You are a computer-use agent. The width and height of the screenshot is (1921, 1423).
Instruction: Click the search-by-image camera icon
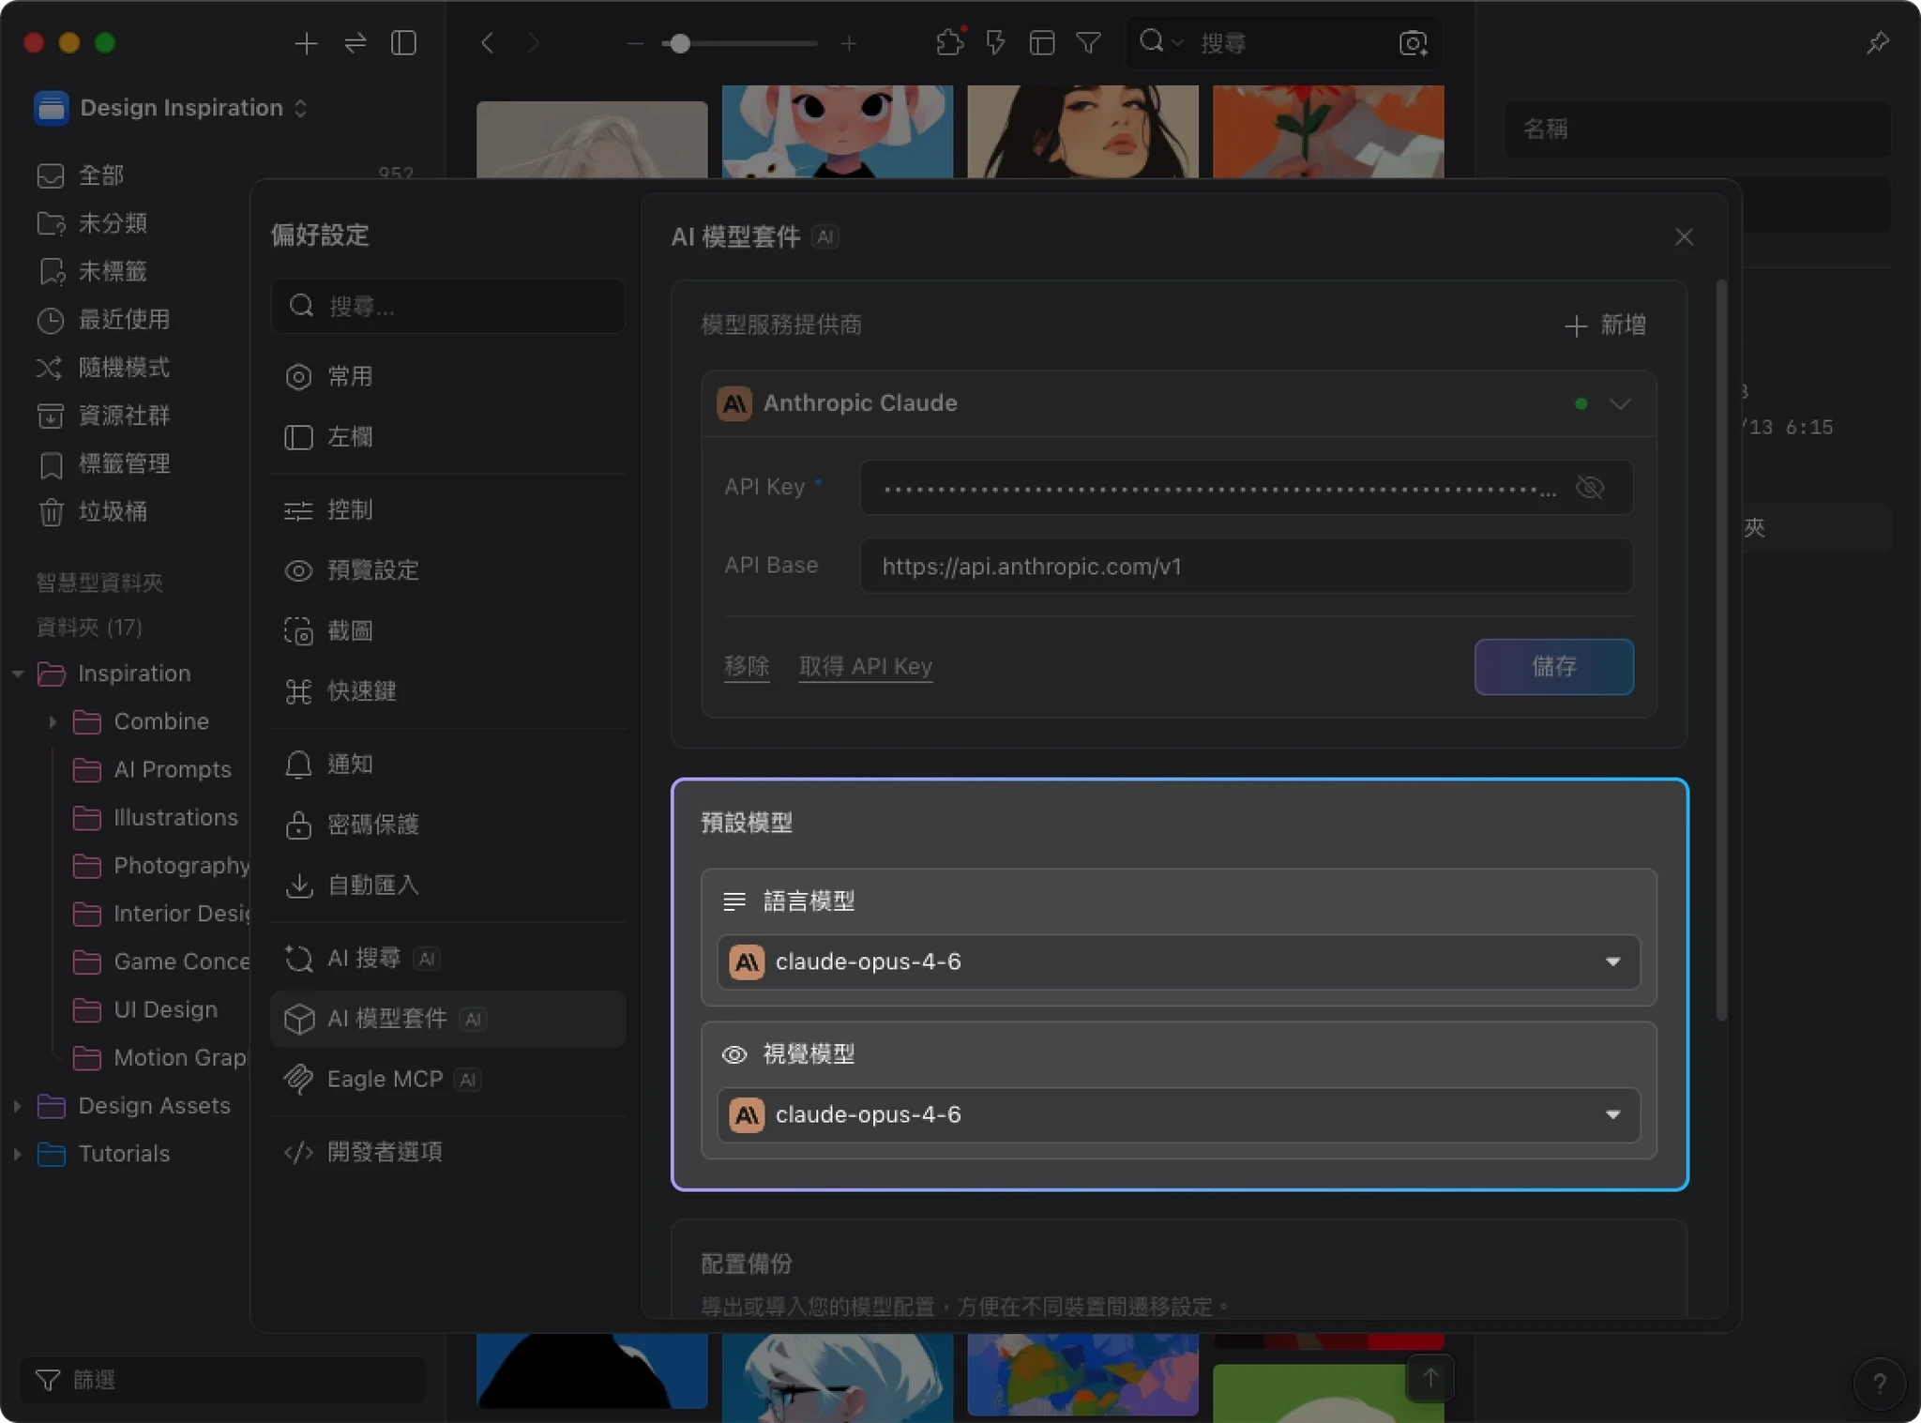(x=1413, y=43)
